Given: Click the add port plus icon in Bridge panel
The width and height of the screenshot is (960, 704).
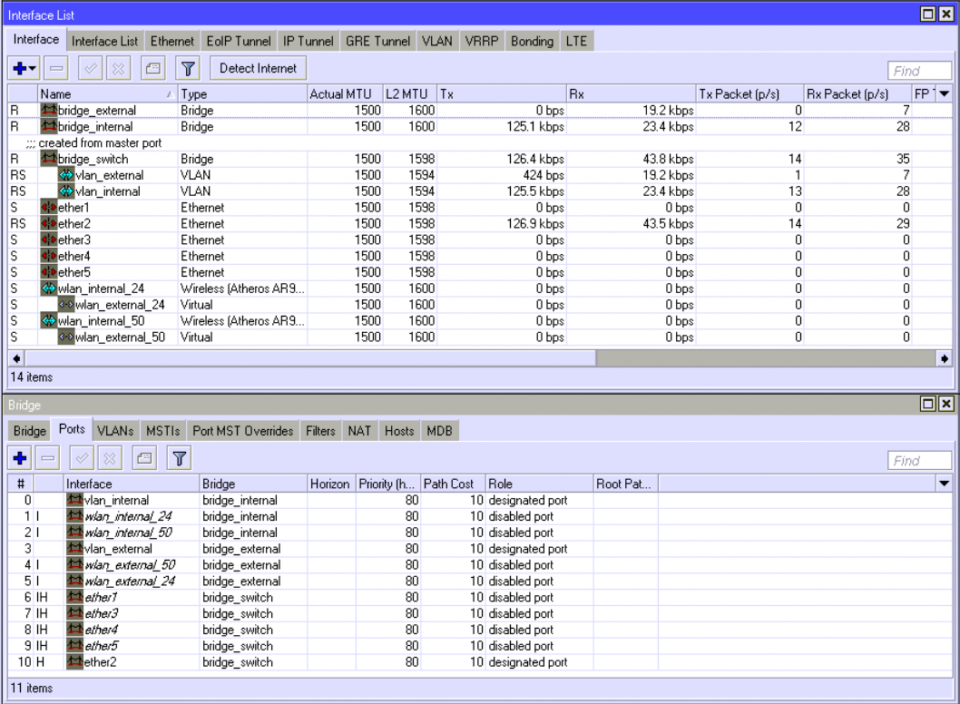Looking at the screenshot, I should (x=19, y=460).
